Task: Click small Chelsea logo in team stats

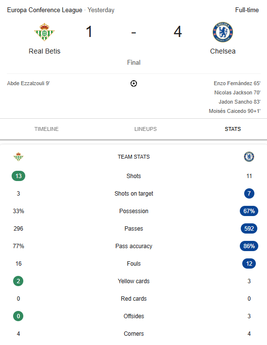Action: (x=249, y=157)
